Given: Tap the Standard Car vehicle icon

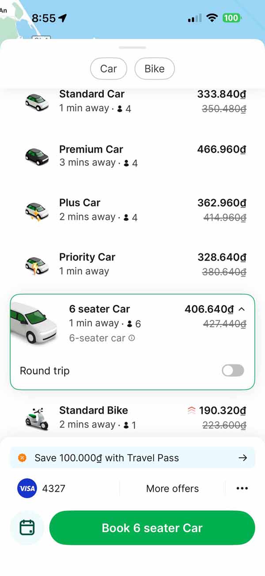Looking at the screenshot, I should tap(36, 101).
